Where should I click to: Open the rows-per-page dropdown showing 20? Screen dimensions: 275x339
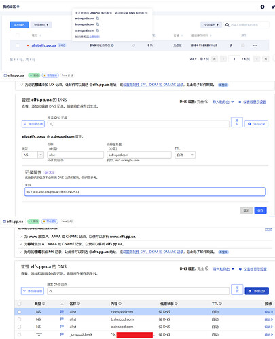pyautogui.click(x=193, y=59)
